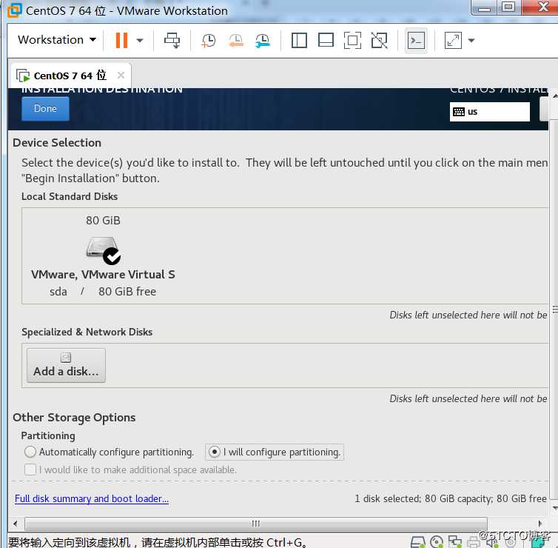The image size is (558, 548).
Task: Click the horizontal scrollbar left arrow
Action: [16, 524]
